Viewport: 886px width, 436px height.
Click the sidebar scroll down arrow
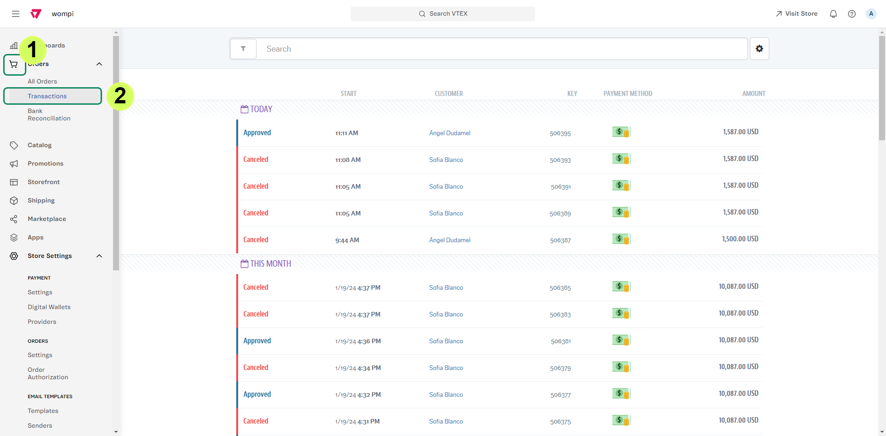pos(116,432)
